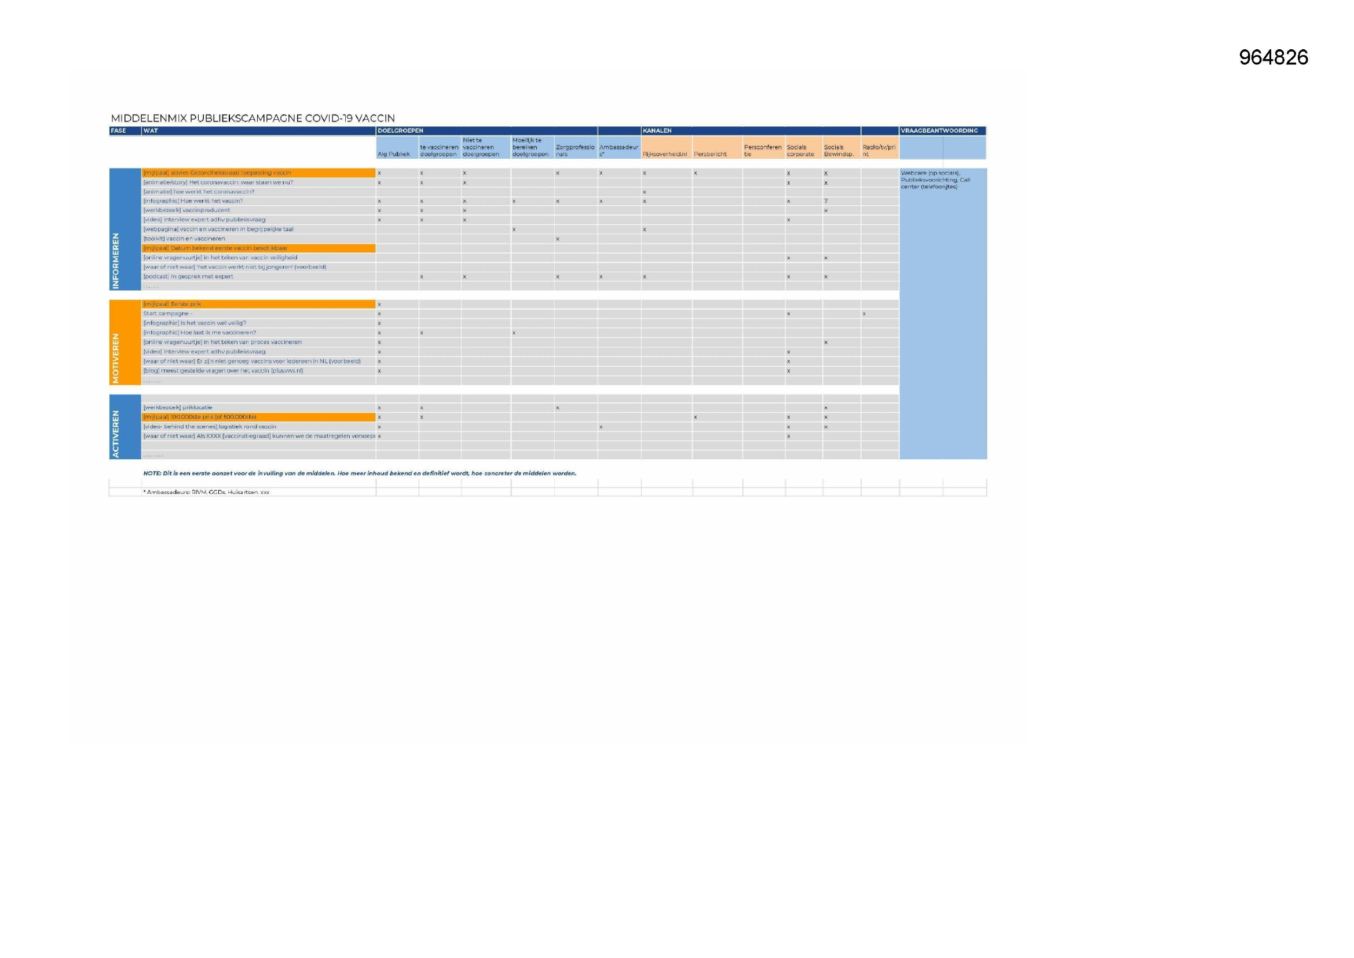Click the 'Ambassadeurs*' column header
The image size is (1354, 958).
click(x=619, y=148)
